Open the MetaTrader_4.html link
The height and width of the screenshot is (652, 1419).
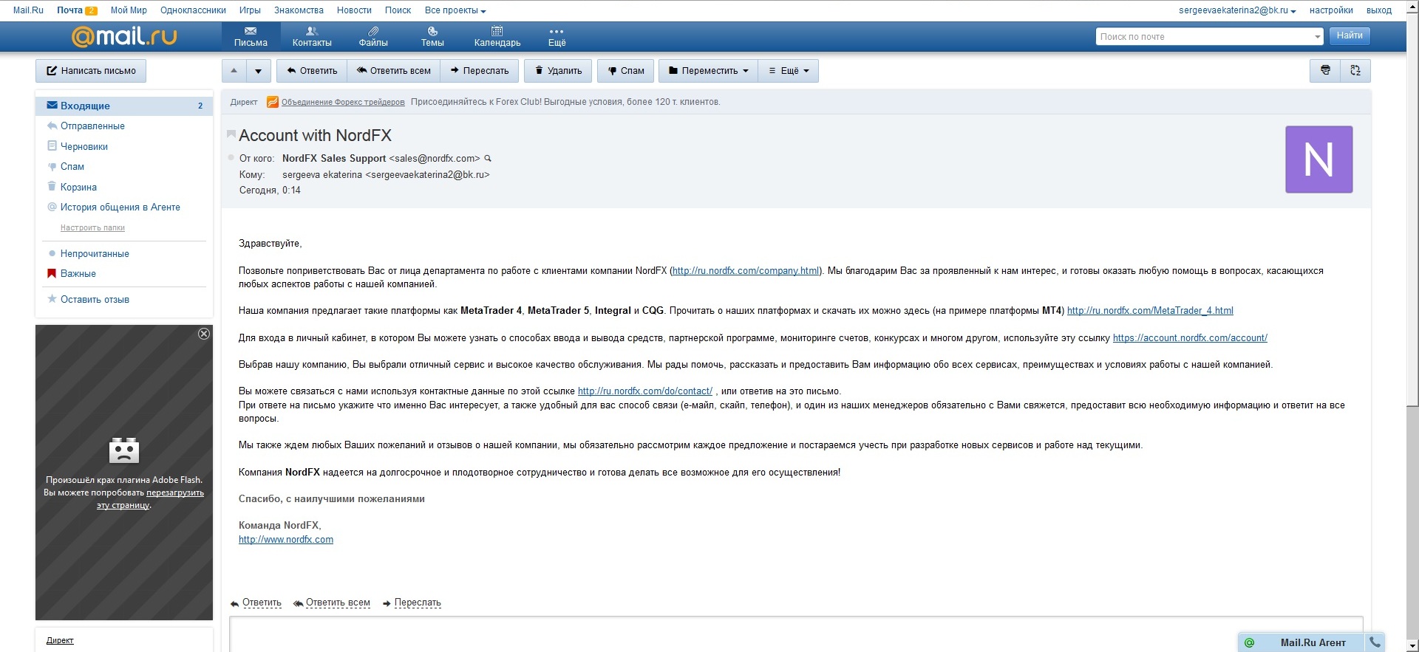1150,311
